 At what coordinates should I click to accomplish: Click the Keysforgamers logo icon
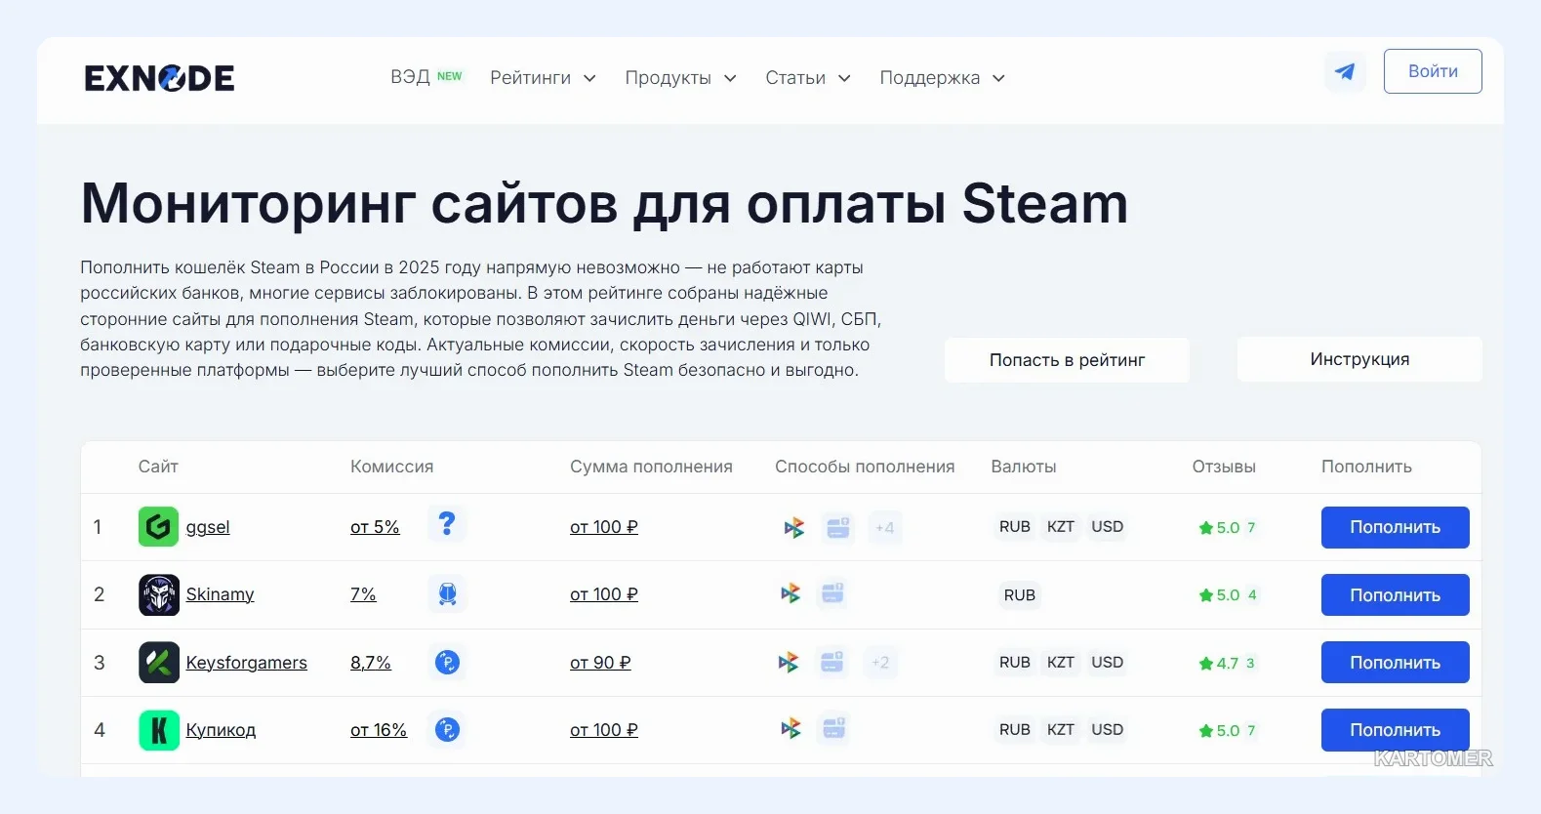pos(158,662)
